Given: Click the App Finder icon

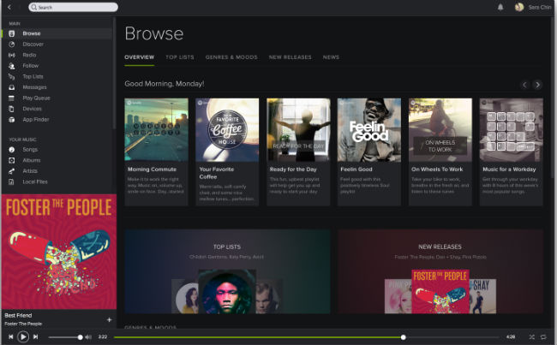Looking at the screenshot, I should [12, 120].
